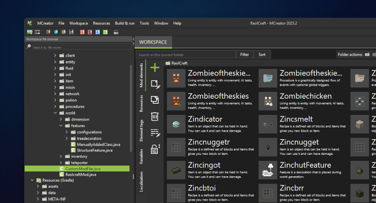Open the Workspace menu
Image resolution: width=376 pixels, height=203 pixels.
[78, 23]
